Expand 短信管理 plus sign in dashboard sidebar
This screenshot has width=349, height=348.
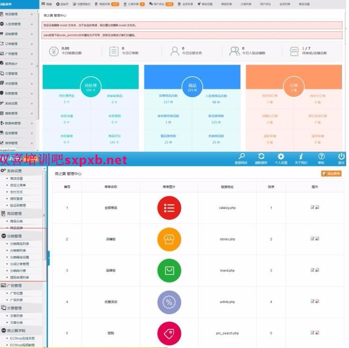(x=32, y=134)
